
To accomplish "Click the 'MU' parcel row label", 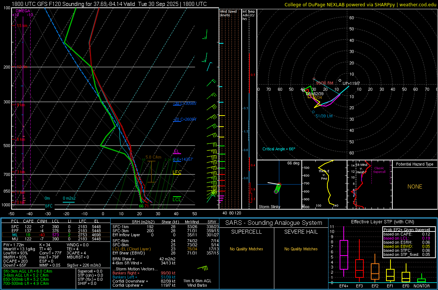I will (x=15, y=239).
